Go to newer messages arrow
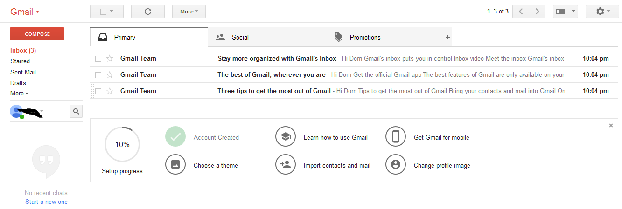The image size is (622, 209). tap(521, 12)
